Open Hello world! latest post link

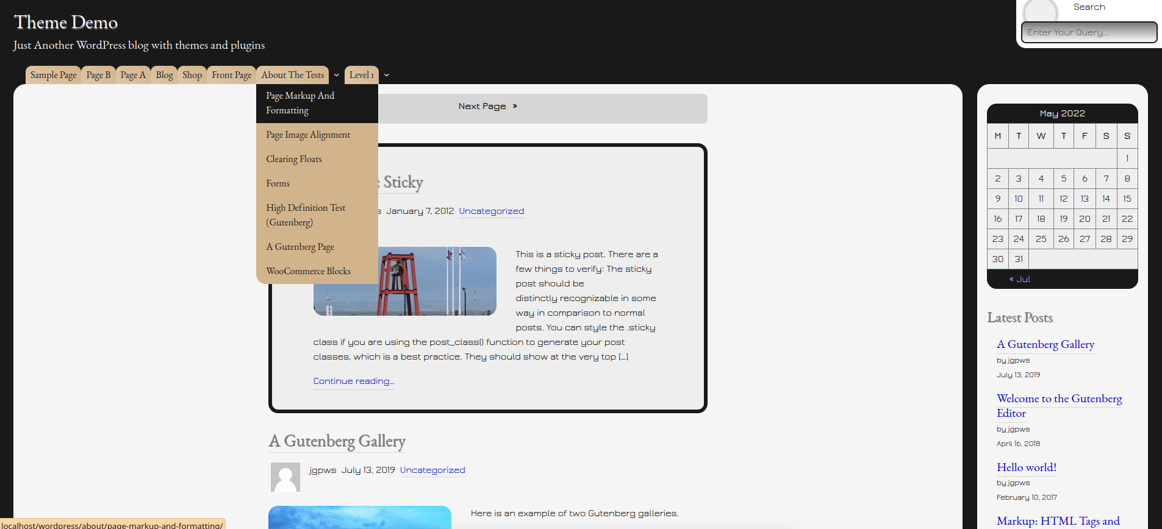point(1027,467)
